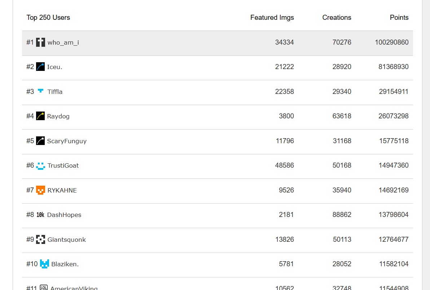Click Giantsquonk's gray pixel avatar icon

[40, 239]
